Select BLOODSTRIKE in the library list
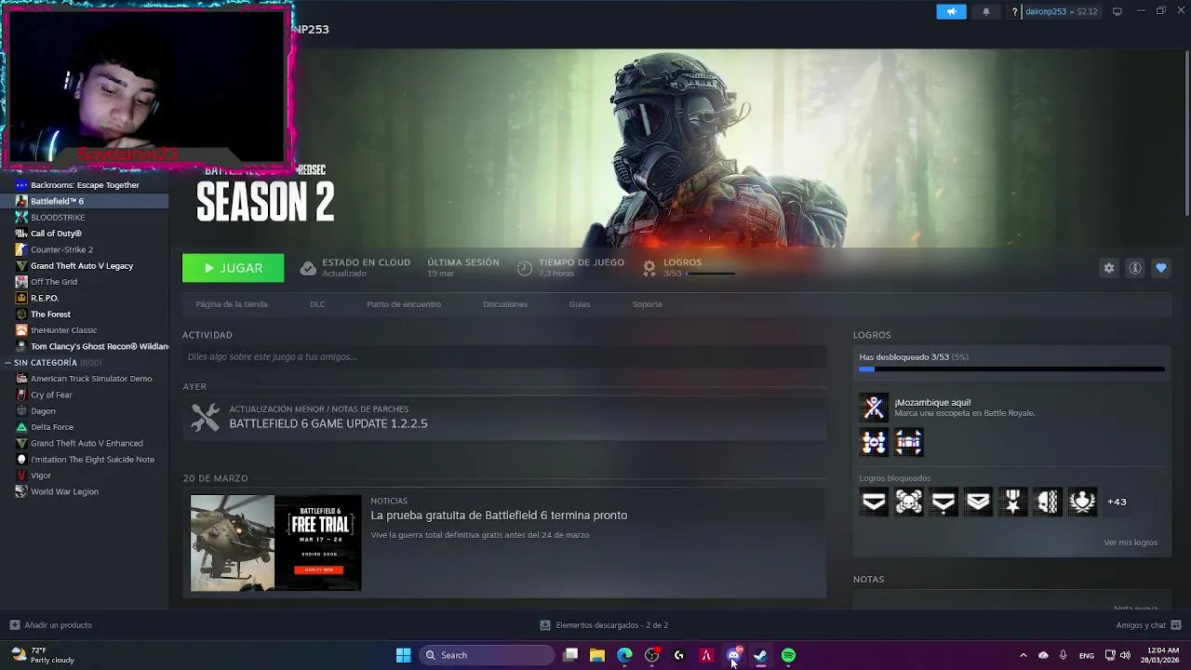 pyautogui.click(x=85, y=217)
